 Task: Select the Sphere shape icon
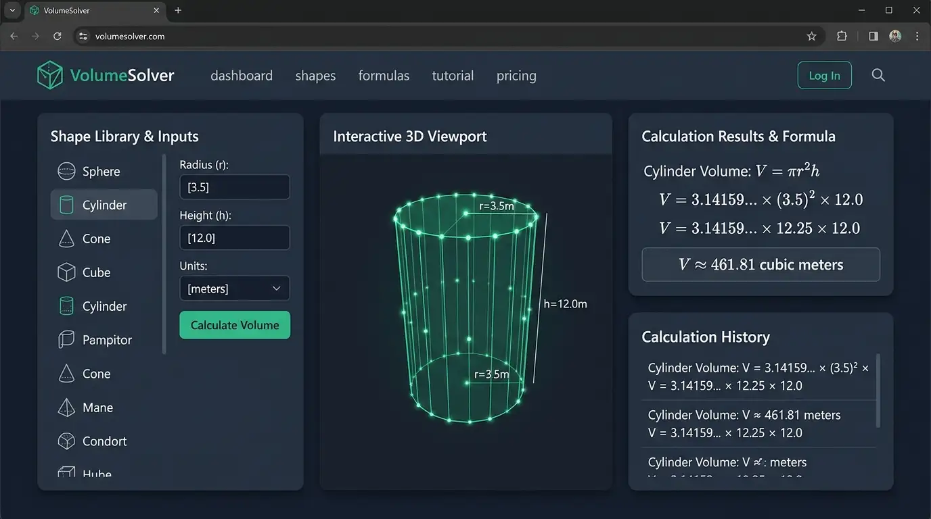coord(66,172)
